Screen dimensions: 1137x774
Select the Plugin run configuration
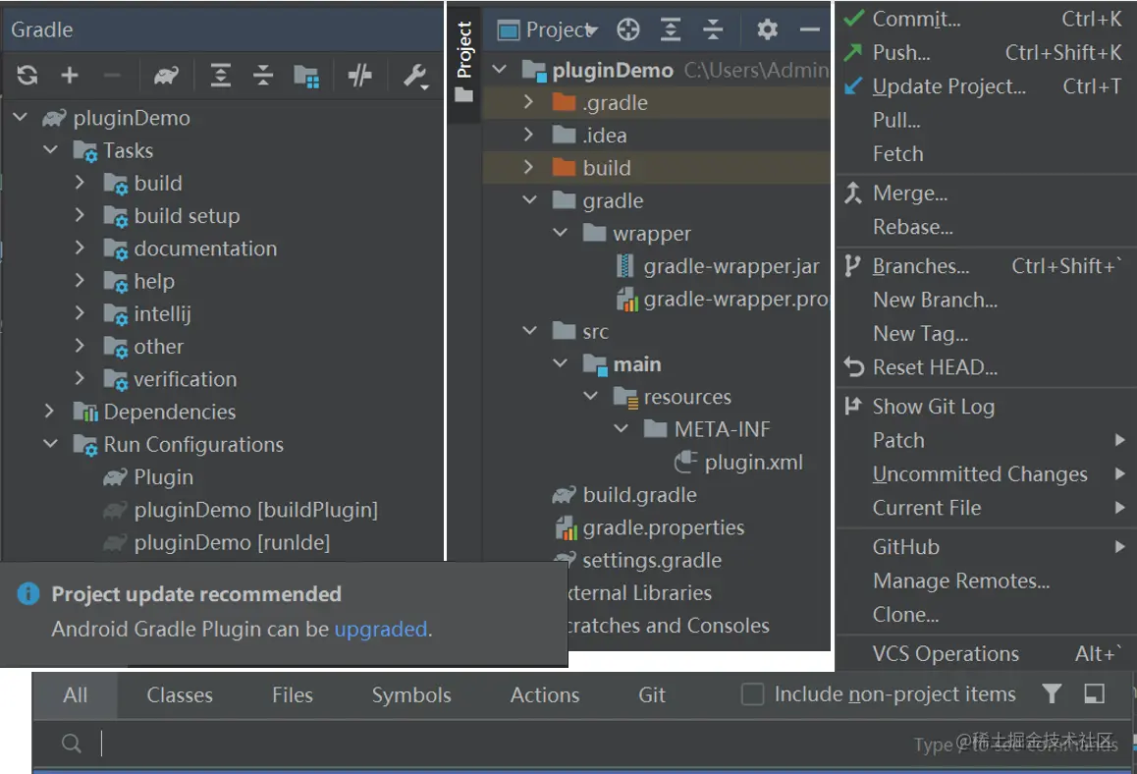click(163, 477)
